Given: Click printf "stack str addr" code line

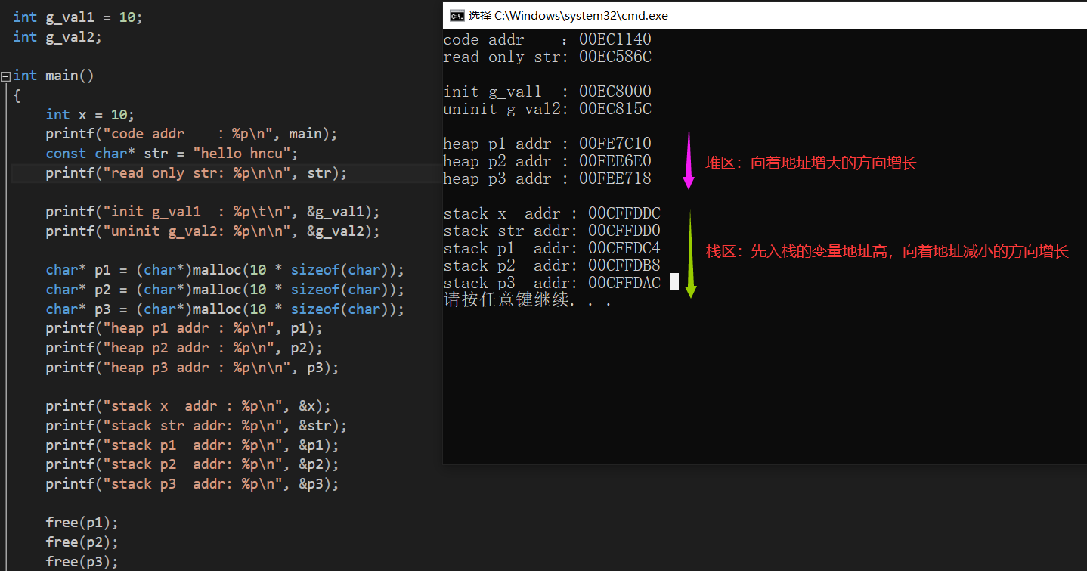Looking at the screenshot, I should click(196, 426).
